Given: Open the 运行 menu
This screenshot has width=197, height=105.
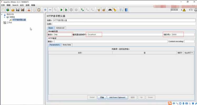Looking at the screenshot, I should tap(22, 5).
